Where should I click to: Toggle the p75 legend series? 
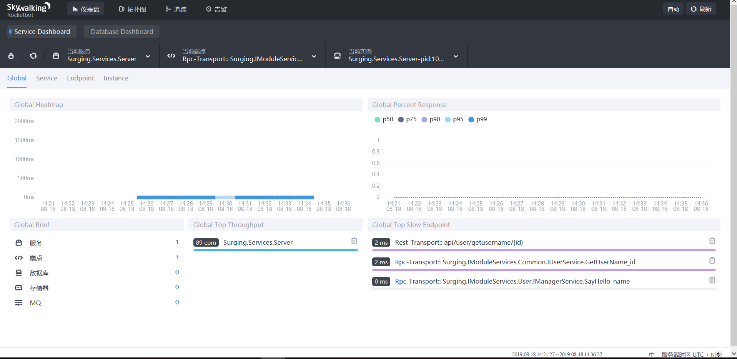point(407,119)
